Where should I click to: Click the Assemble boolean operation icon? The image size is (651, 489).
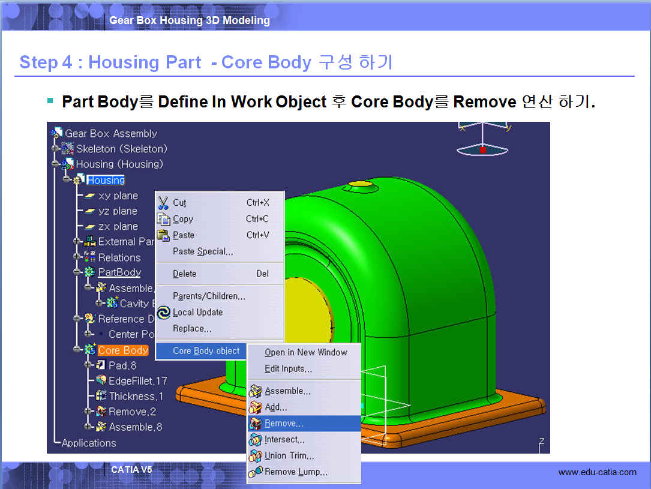point(256,391)
